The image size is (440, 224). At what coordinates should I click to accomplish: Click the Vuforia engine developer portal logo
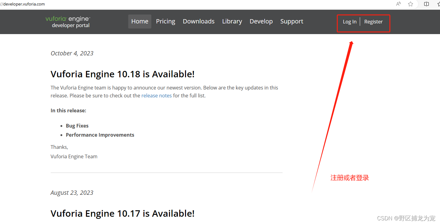68,22
